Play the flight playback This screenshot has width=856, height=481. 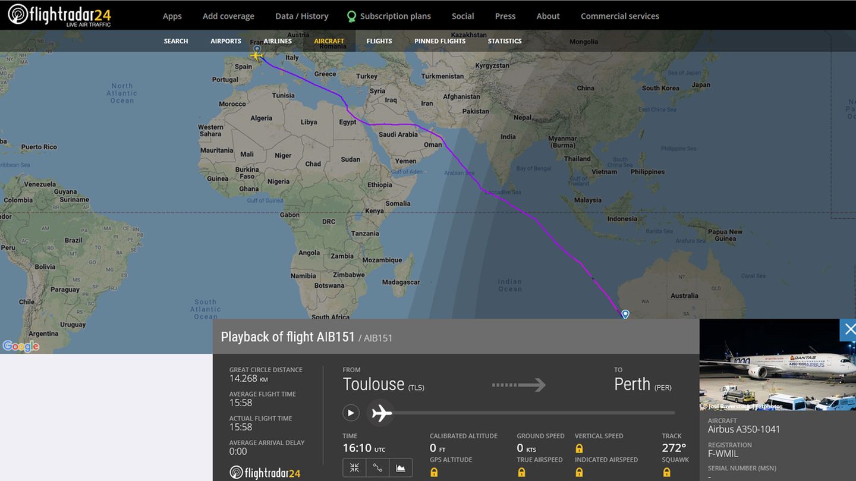click(351, 413)
